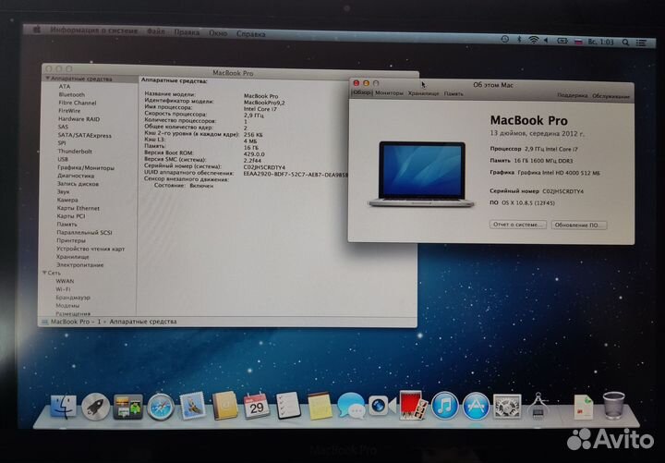The height and width of the screenshot is (463, 665).
Task: Switch to Мониторы tab
Action: (390, 93)
